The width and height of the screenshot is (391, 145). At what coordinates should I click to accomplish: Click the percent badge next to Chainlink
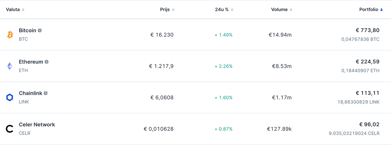tap(46, 93)
